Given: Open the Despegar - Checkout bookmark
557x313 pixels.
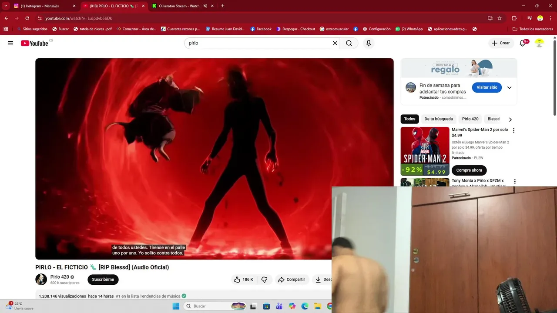Looking at the screenshot, I should tap(295, 29).
